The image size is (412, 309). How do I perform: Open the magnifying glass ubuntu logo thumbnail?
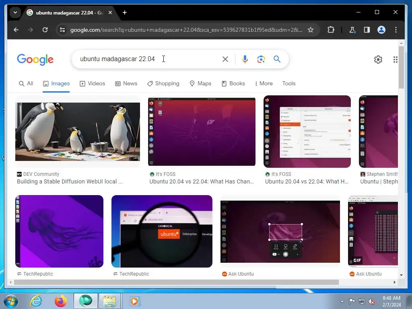coord(162,231)
